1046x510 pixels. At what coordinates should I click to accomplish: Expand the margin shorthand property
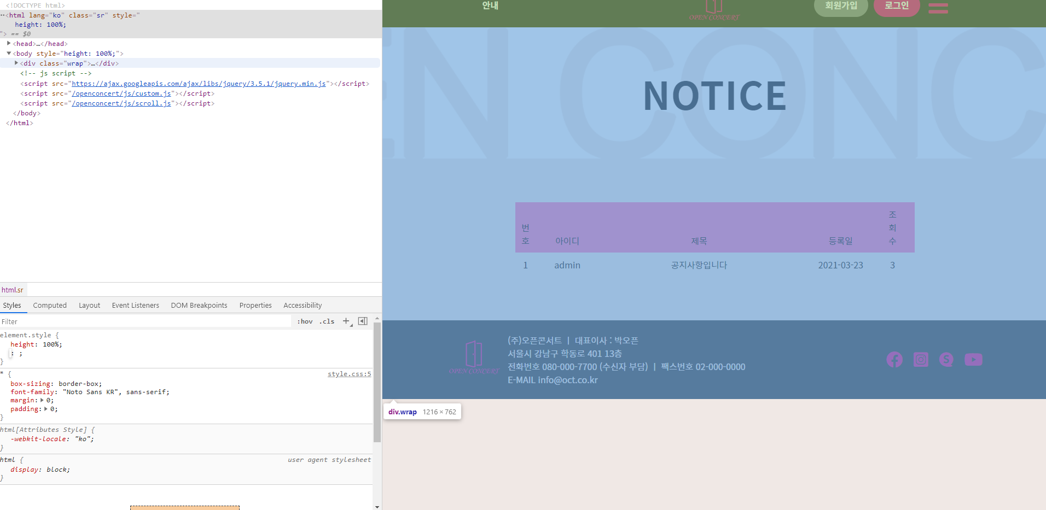(x=42, y=400)
